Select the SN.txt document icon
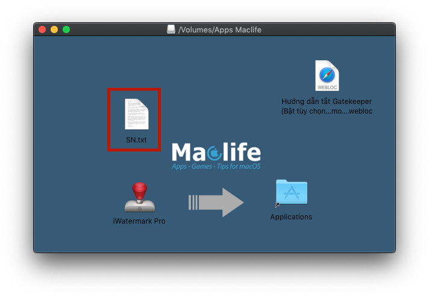This screenshot has width=429, height=297. click(x=137, y=114)
